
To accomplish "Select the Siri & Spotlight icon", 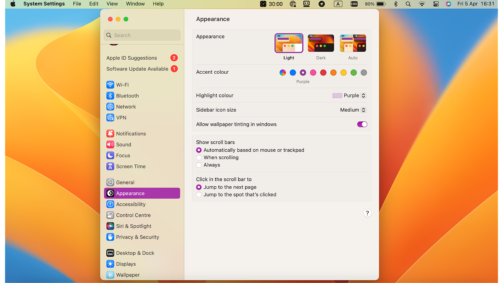I will pyautogui.click(x=110, y=226).
